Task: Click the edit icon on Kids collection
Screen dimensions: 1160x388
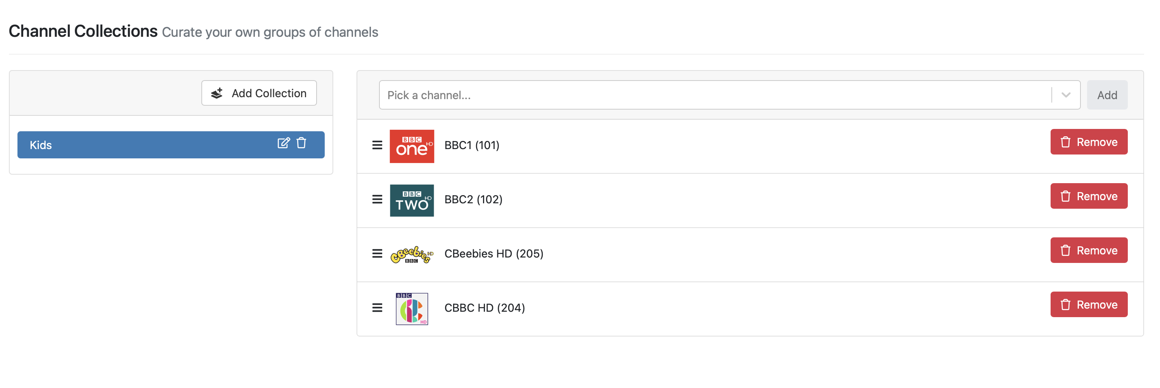Action: pyautogui.click(x=283, y=143)
